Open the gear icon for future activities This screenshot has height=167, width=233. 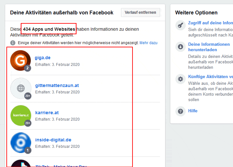pos(181,79)
